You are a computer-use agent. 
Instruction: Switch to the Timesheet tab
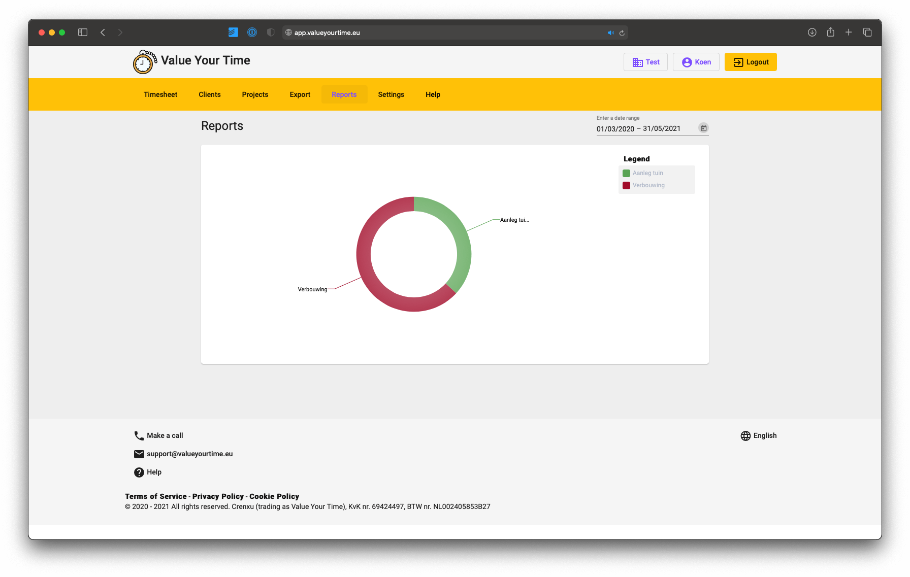point(160,94)
